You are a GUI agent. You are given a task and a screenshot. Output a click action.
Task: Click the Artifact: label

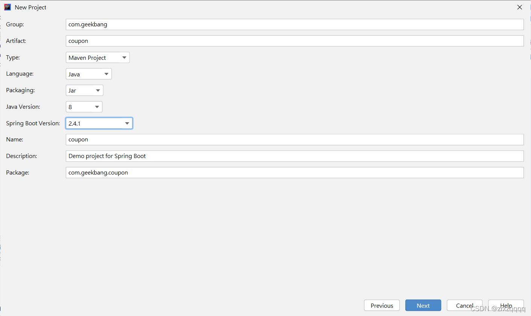[x=16, y=41]
